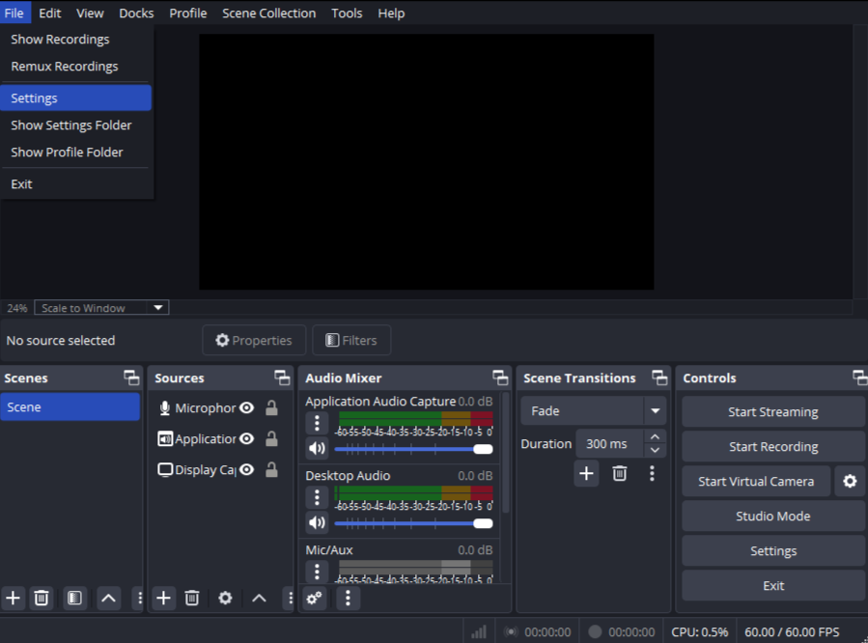Viewport: 868px width, 643px height.
Task: Mute Desktop Audio speaker button
Action: point(317,523)
